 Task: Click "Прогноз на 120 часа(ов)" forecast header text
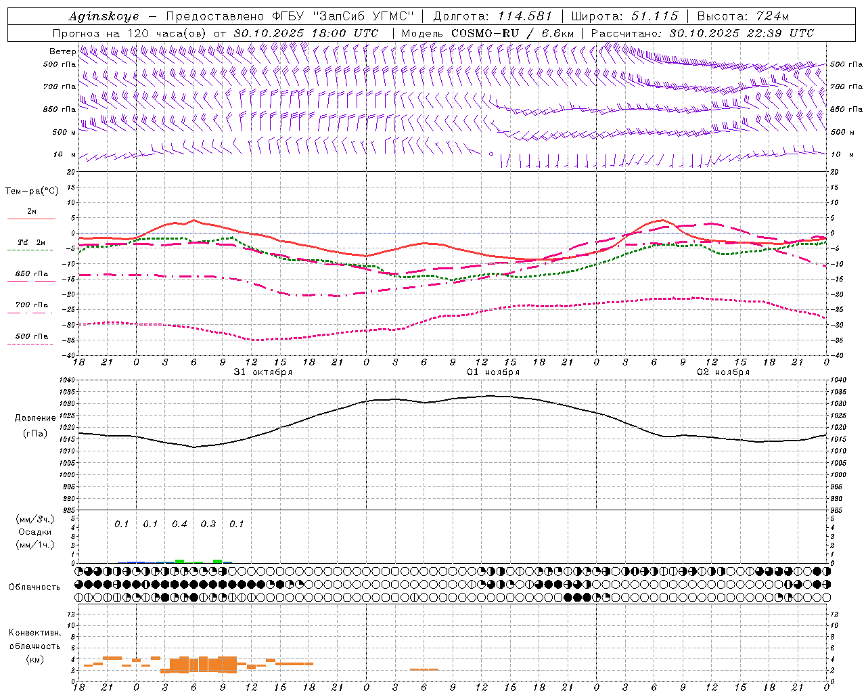[131, 33]
